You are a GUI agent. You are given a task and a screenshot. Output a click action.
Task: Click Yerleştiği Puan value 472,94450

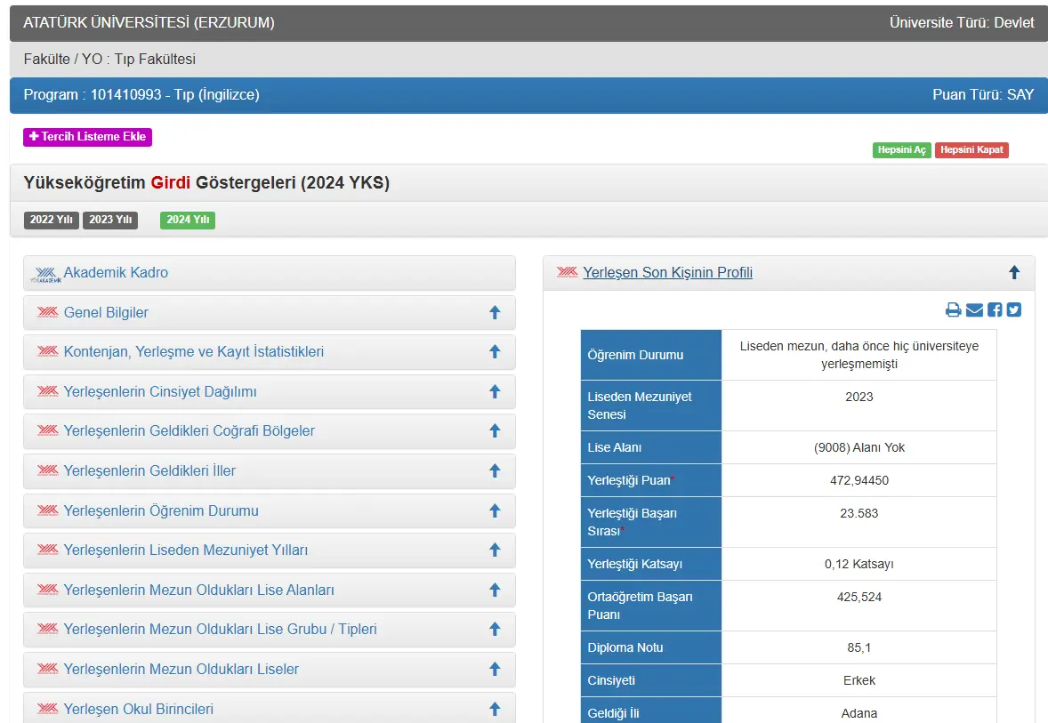859,480
